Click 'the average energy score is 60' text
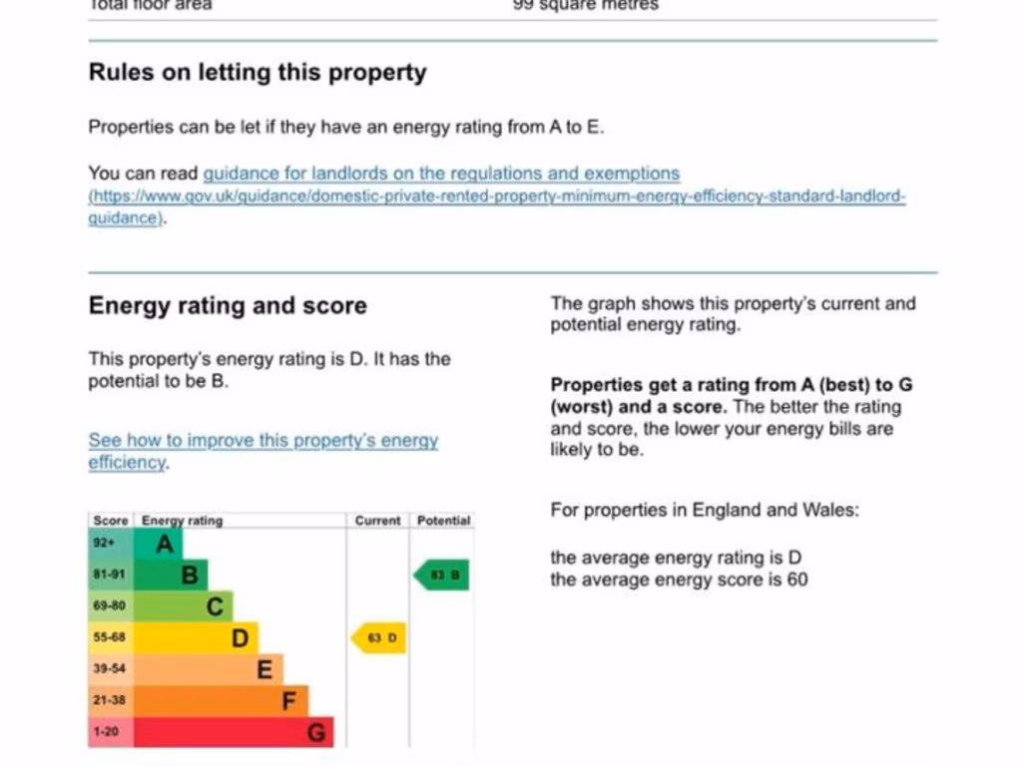The height and width of the screenshot is (766, 1022). point(679,580)
